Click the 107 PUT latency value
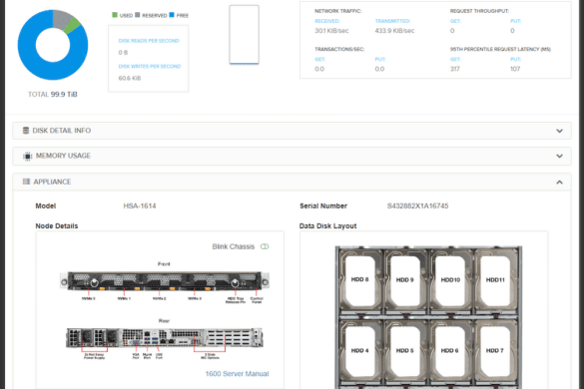This screenshot has height=389, width=584. coord(515,69)
